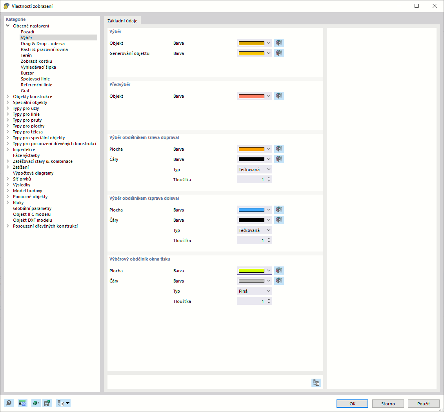
Task: Select Spojovací linie item
Action: point(35,79)
